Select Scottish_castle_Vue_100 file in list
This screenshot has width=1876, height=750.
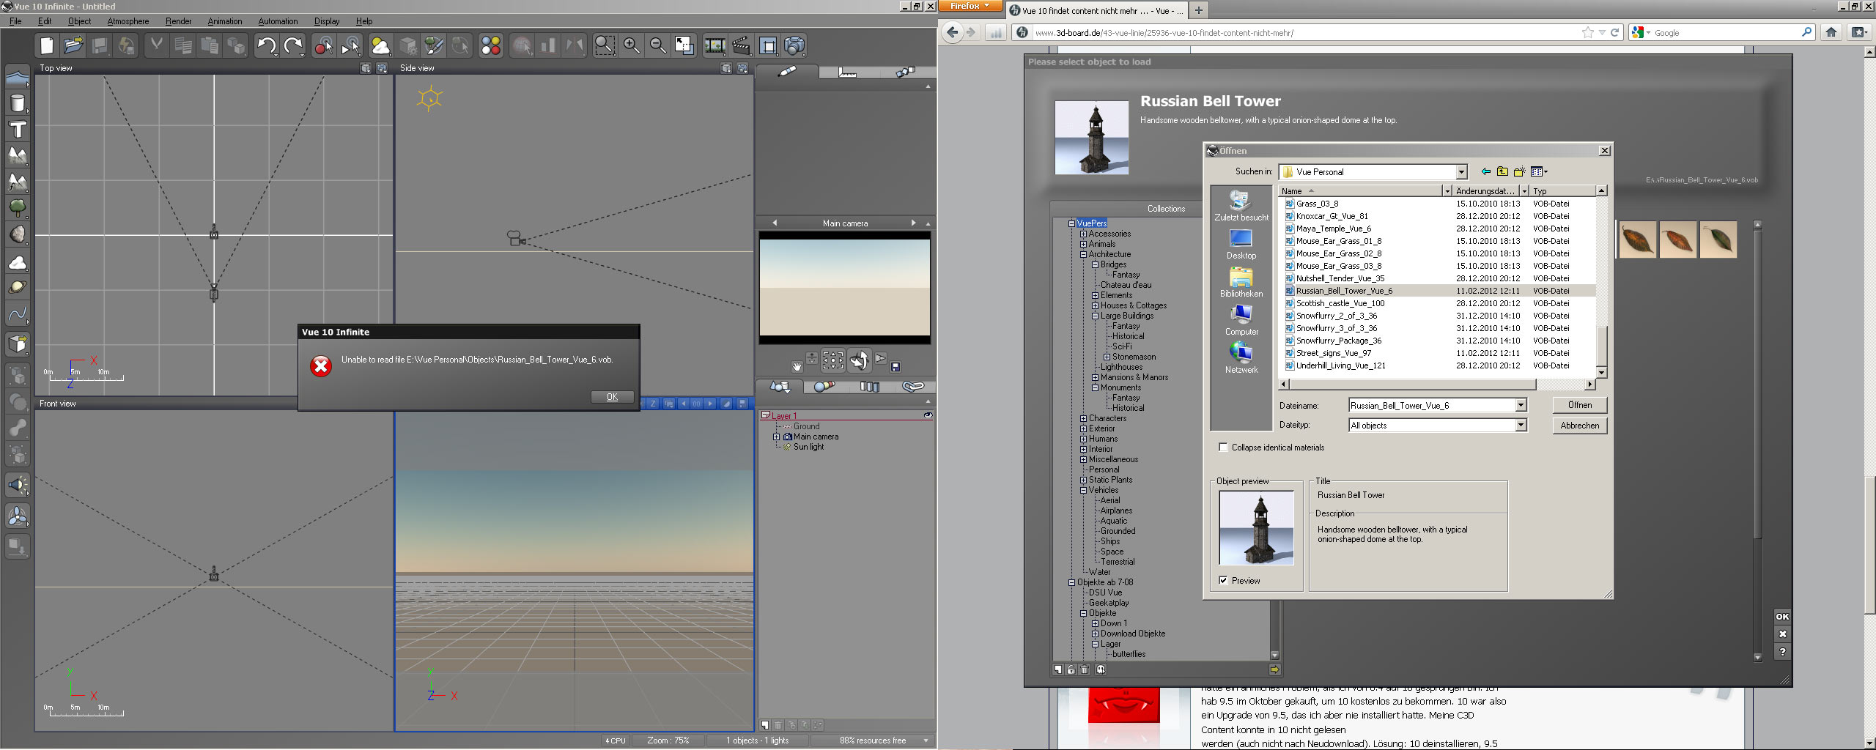1340,303
